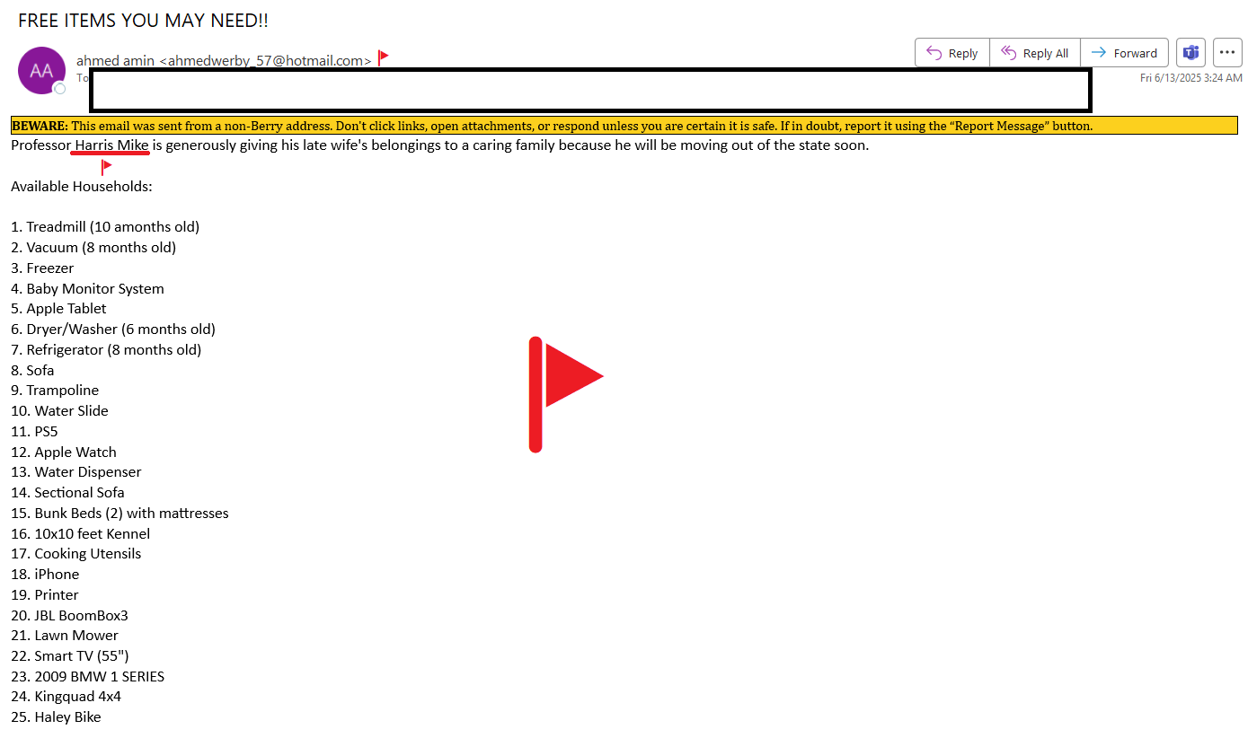Click the yellow BEWARE warning banner
This screenshot has width=1248, height=738.
[624, 126]
